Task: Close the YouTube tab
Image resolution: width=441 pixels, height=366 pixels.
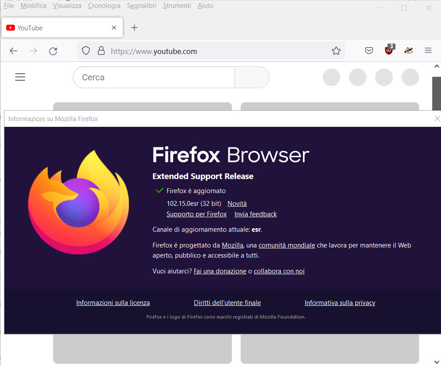Action: point(114,28)
